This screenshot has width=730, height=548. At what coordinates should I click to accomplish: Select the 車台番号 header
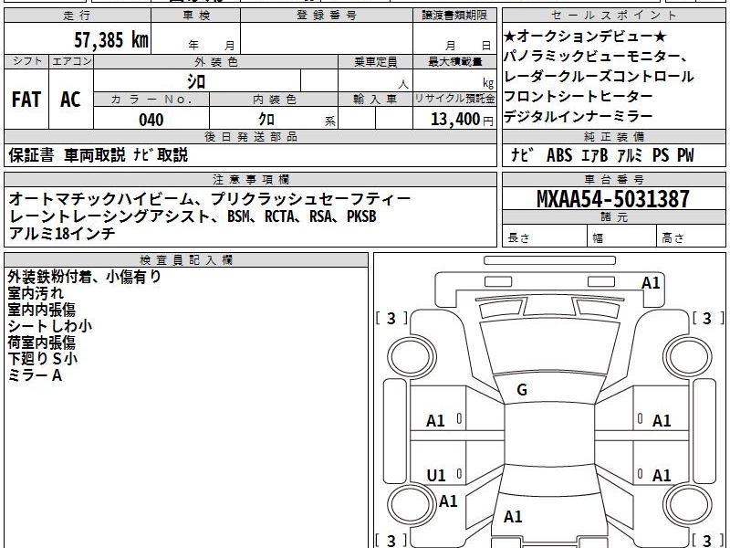pos(614,179)
